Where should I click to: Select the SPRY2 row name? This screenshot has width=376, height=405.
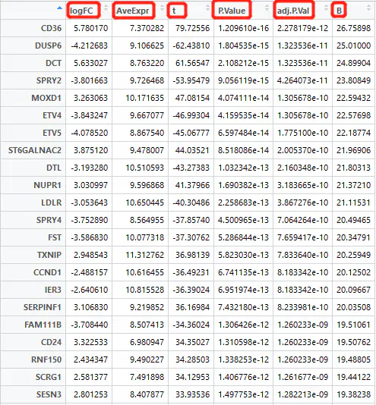coord(49,80)
